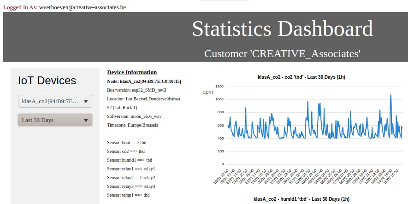Click the Statistics Dashboard title
The image size is (408, 204).
282,29
